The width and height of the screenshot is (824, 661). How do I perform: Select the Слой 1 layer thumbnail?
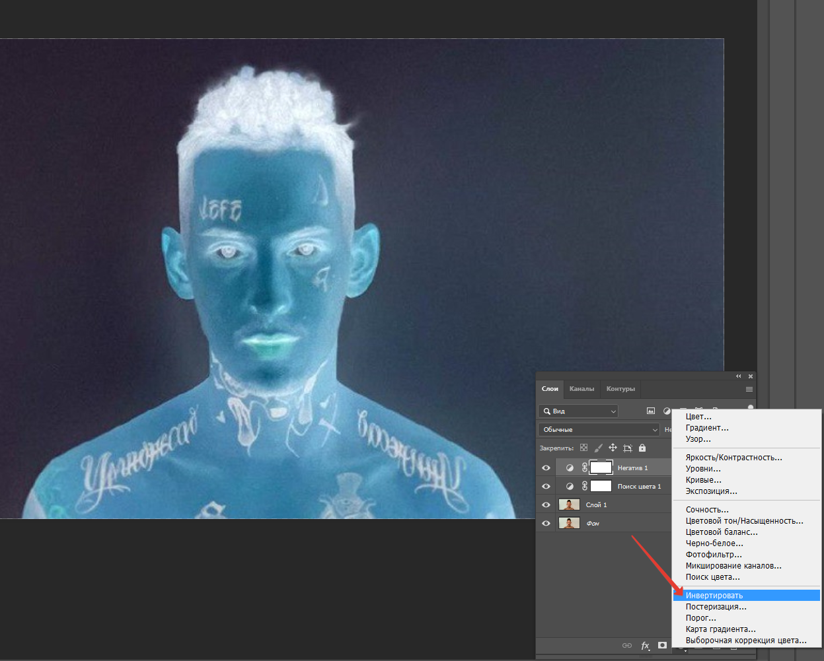click(x=569, y=504)
